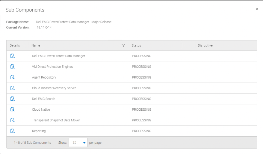Select the Disruptive column header

click(205, 45)
